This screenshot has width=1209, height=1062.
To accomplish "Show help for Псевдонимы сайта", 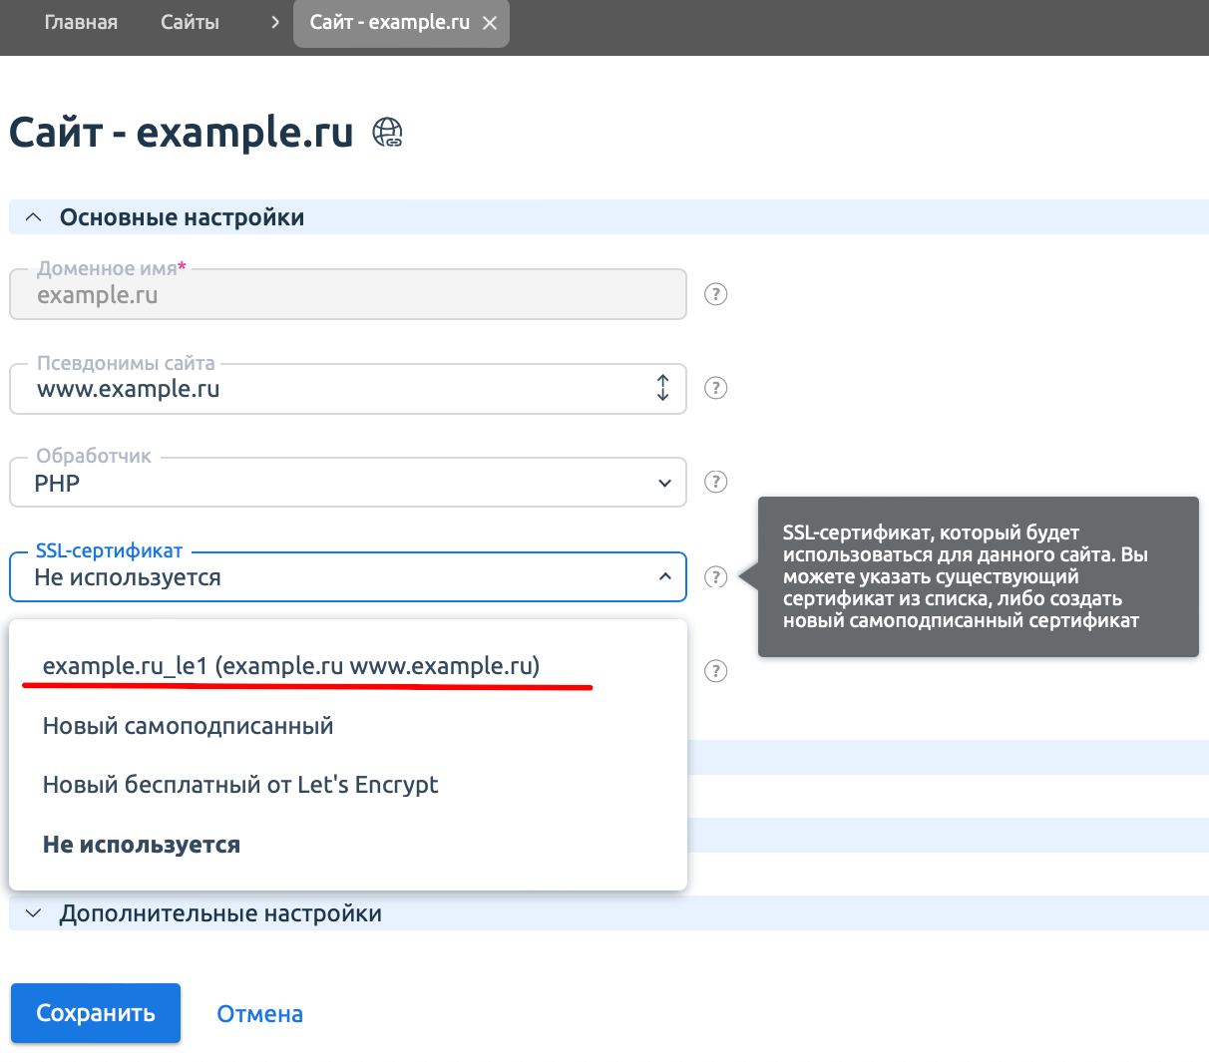I will pos(716,388).
